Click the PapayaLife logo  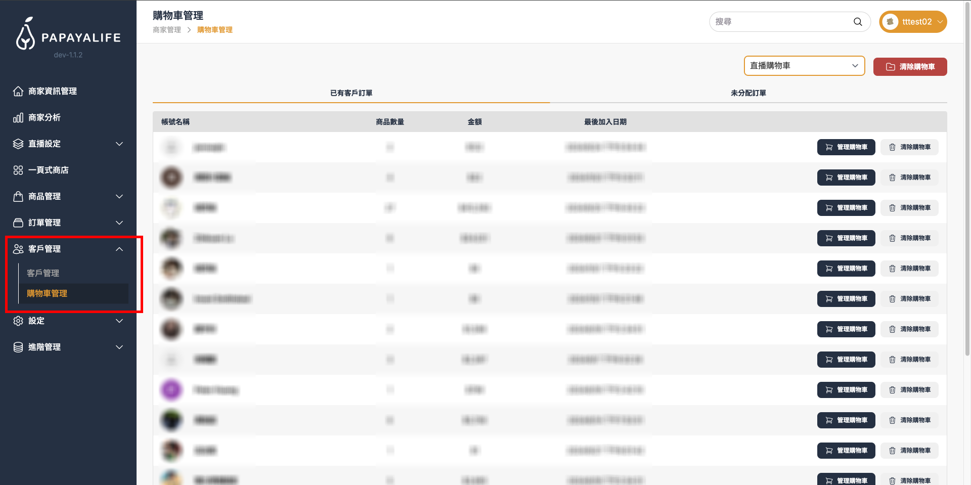point(68,34)
